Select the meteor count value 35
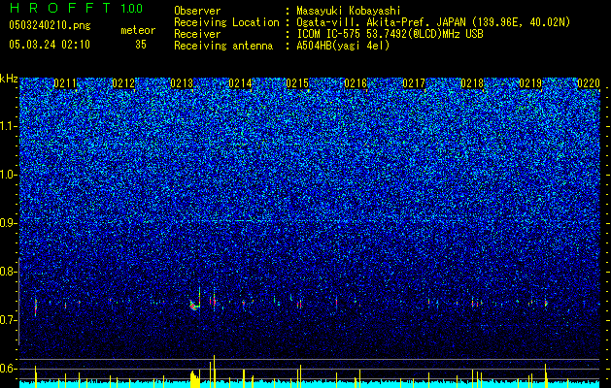This screenshot has height=388, width=611. tap(141, 45)
